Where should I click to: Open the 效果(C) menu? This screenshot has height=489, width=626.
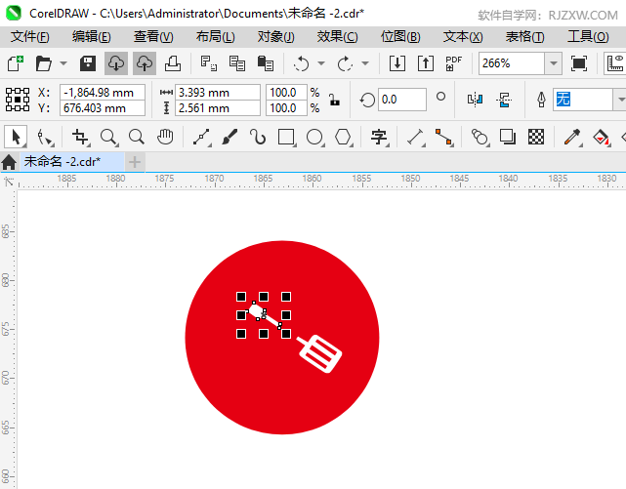click(338, 37)
